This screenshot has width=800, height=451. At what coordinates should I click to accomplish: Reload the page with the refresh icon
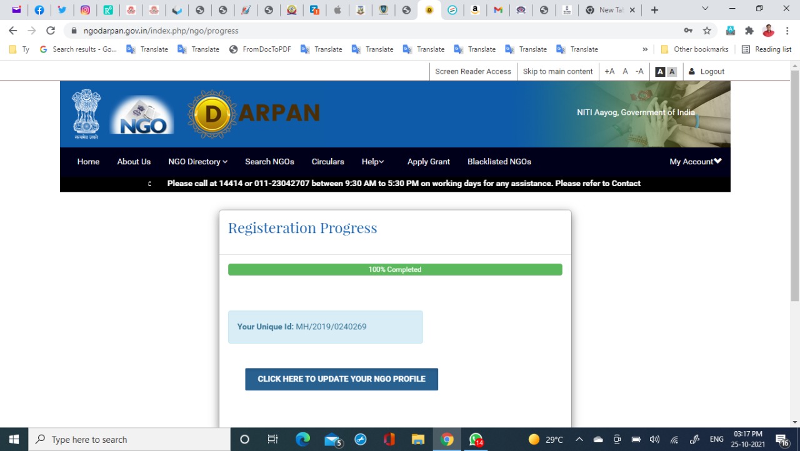[x=51, y=31]
